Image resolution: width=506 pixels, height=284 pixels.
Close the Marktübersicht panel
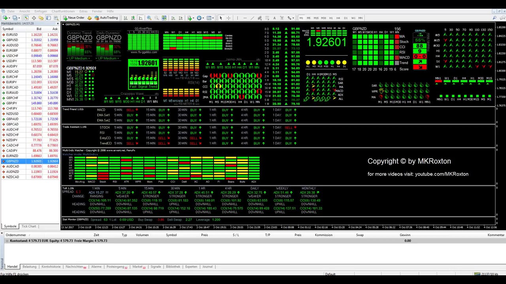click(x=57, y=24)
